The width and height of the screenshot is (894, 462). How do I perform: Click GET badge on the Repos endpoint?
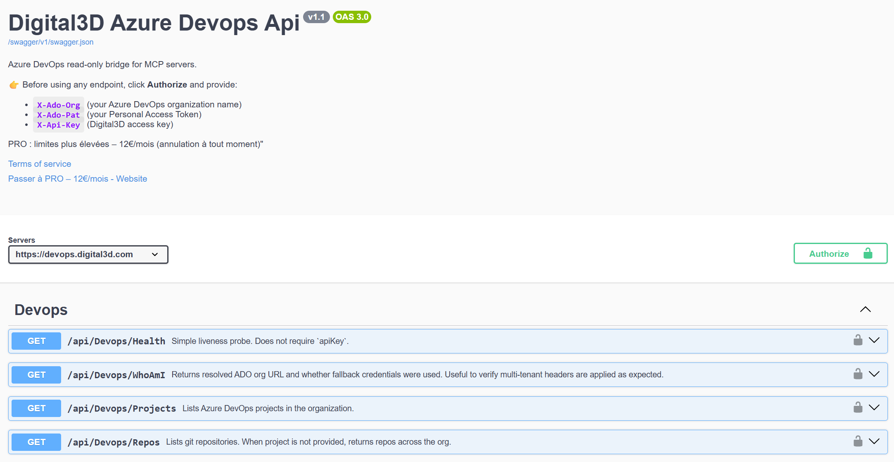(36, 441)
